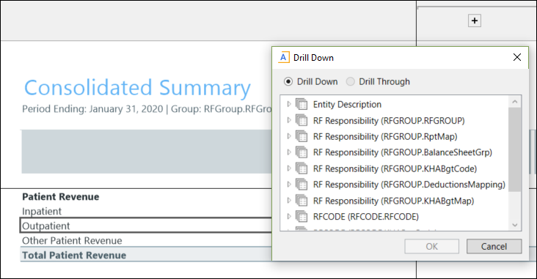Click the table icon beside RFCODE (RFCODE.RFCODE)
This screenshot has width=537, height=279.
coord(302,217)
